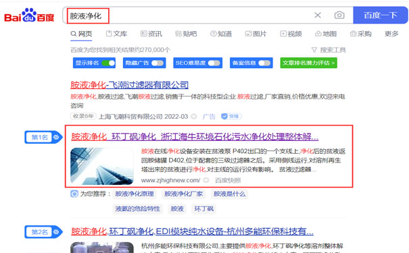Click the 为您推荐 icon
The height and width of the screenshot is (253, 409).
(x=74, y=194)
